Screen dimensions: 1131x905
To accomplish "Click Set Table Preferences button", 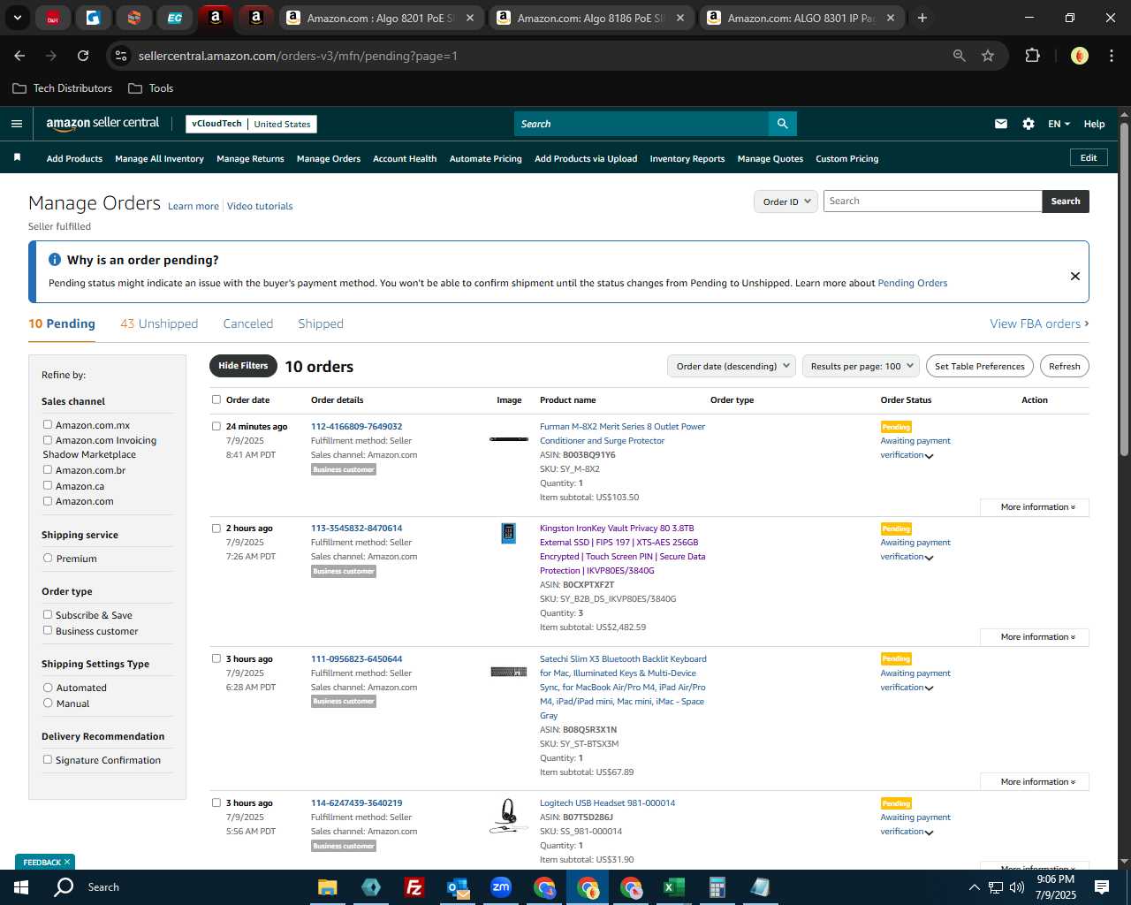I will pyautogui.click(x=980, y=366).
